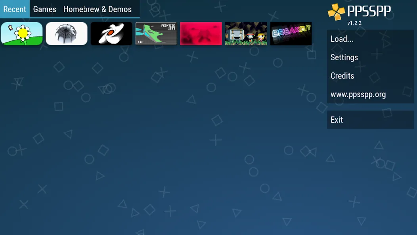
Task: Visit the www.ppsspp.org link
Action: tap(358, 94)
